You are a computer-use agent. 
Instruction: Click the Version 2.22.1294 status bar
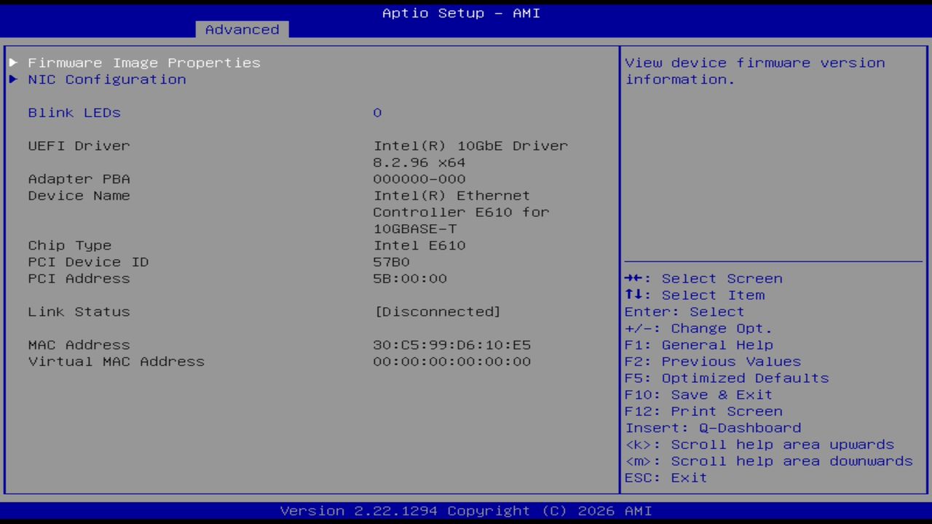tap(465, 511)
